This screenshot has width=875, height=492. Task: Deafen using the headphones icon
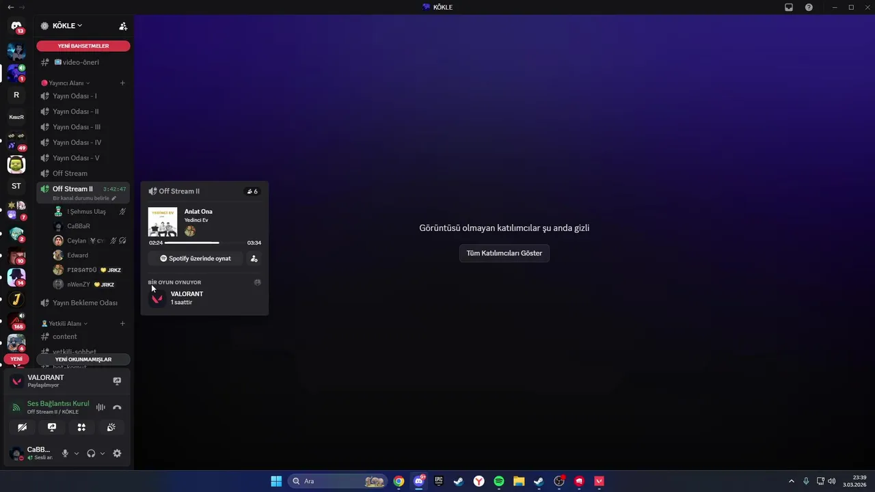(91, 453)
